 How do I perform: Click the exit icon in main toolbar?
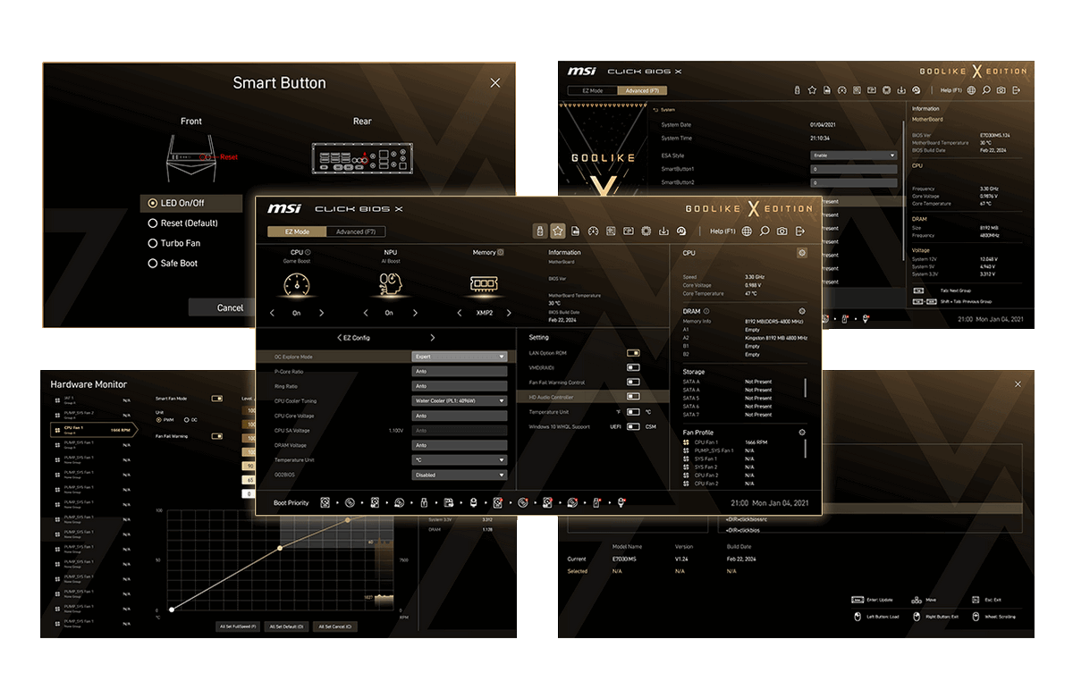point(799,231)
